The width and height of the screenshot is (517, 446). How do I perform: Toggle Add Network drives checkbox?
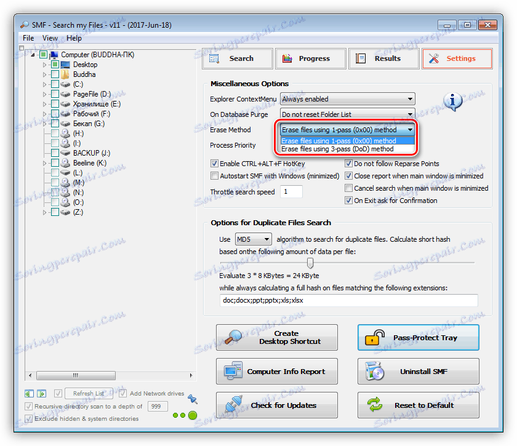(122, 393)
